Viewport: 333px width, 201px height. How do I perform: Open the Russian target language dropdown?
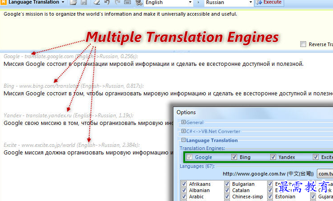tap(229, 3)
